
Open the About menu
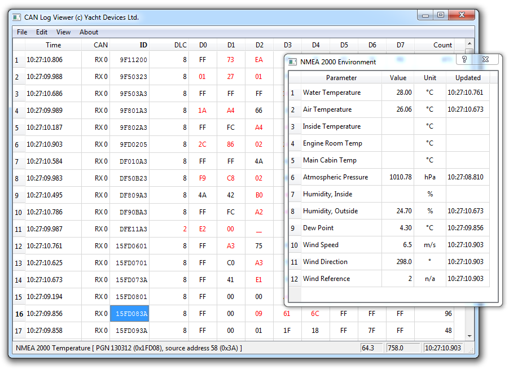(x=89, y=32)
